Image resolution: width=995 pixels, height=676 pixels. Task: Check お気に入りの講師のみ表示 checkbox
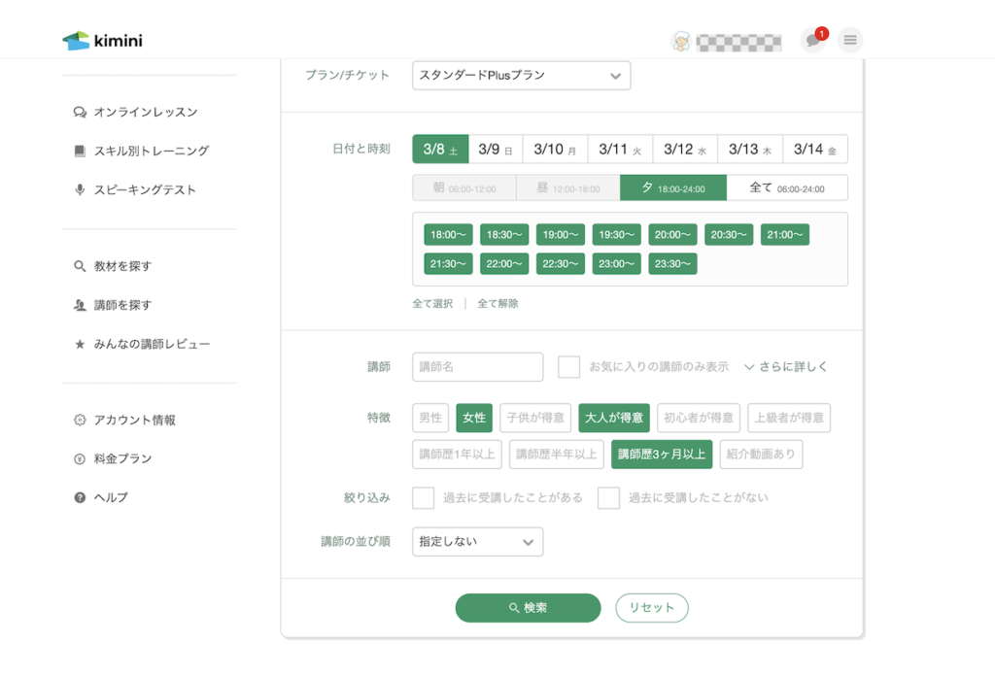pos(568,367)
